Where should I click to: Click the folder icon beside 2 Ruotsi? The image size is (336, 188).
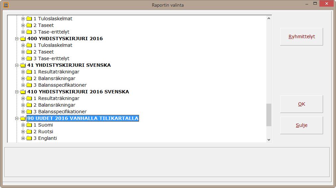(x=29, y=132)
